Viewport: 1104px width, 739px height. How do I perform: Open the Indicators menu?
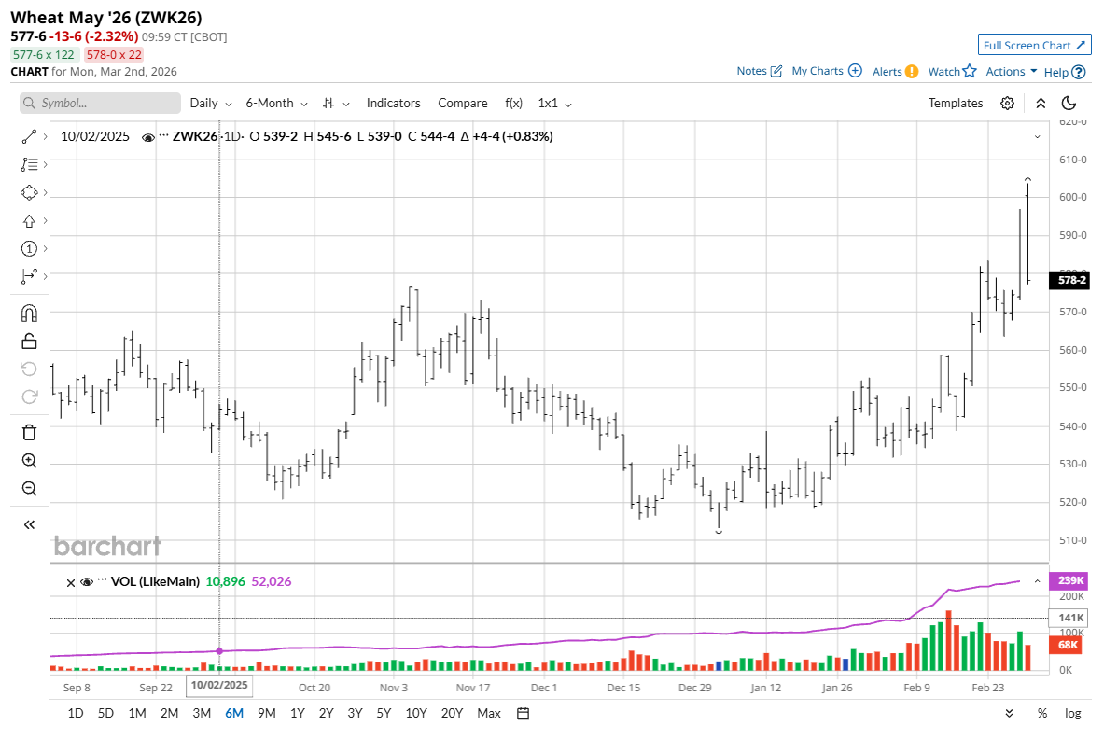coord(393,103)
